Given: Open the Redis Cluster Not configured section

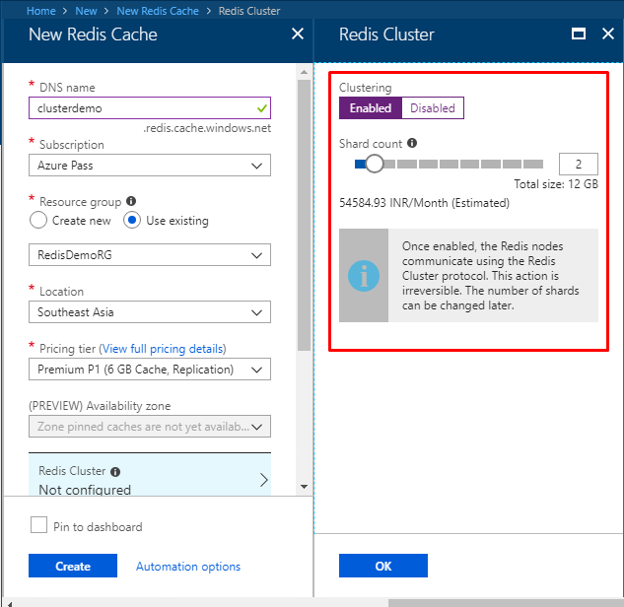Looking at the screenshot, I should pos(150,475).
